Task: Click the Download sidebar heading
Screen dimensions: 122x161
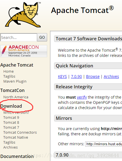Action: (11, 106)
